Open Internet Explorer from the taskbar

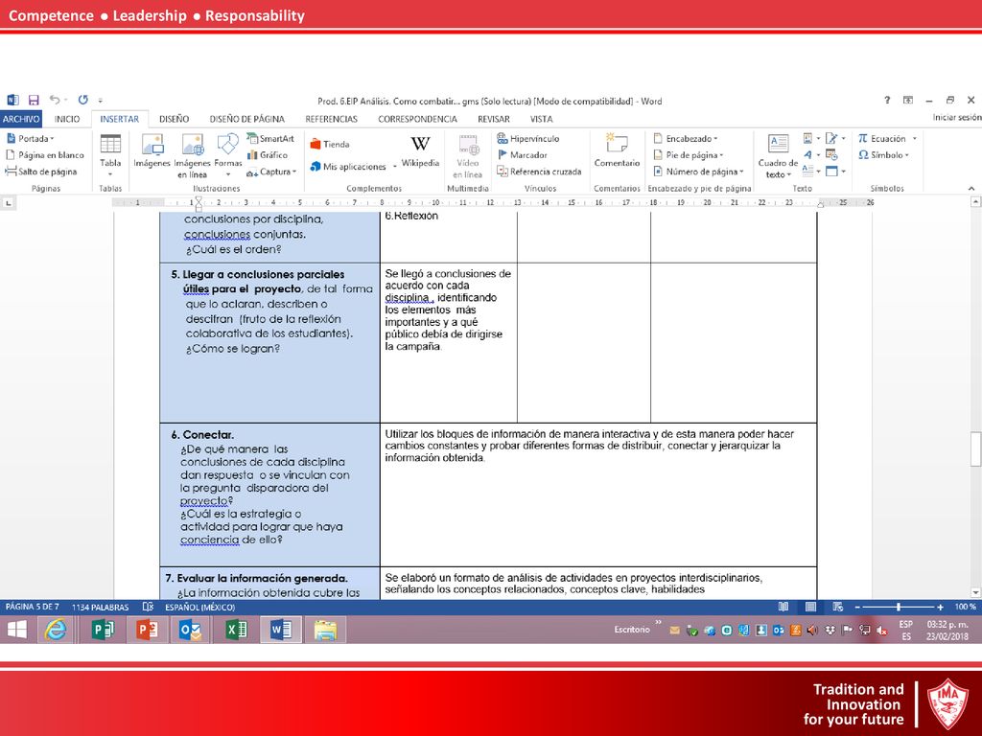[56, 630]
